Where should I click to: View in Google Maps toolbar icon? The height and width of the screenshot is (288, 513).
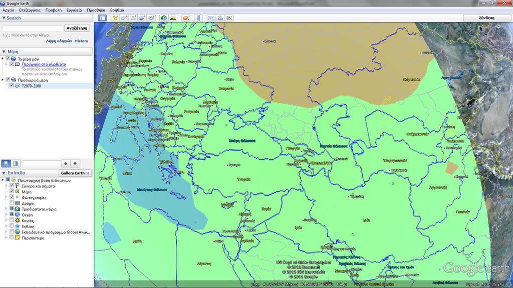pyautogui.click(x=229, y=18)
